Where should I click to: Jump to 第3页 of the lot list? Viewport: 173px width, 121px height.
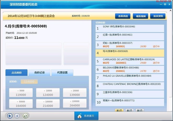tap(139, 111)
